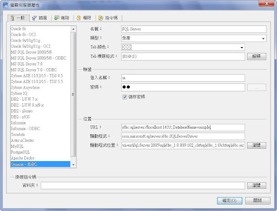Uncheck the 儲存密碼 save password checkbox
The image size is (277, 211).
click(124, 97)
